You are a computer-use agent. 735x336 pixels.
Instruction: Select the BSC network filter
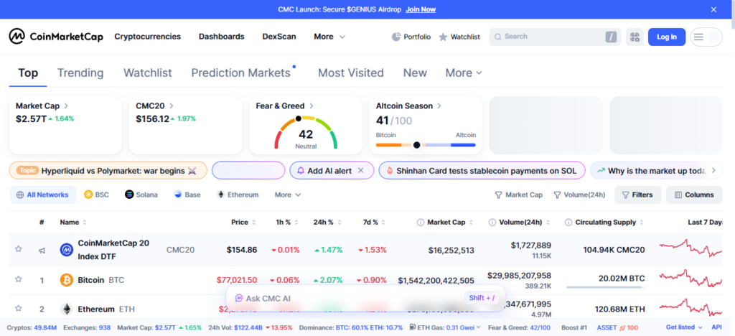97,195
